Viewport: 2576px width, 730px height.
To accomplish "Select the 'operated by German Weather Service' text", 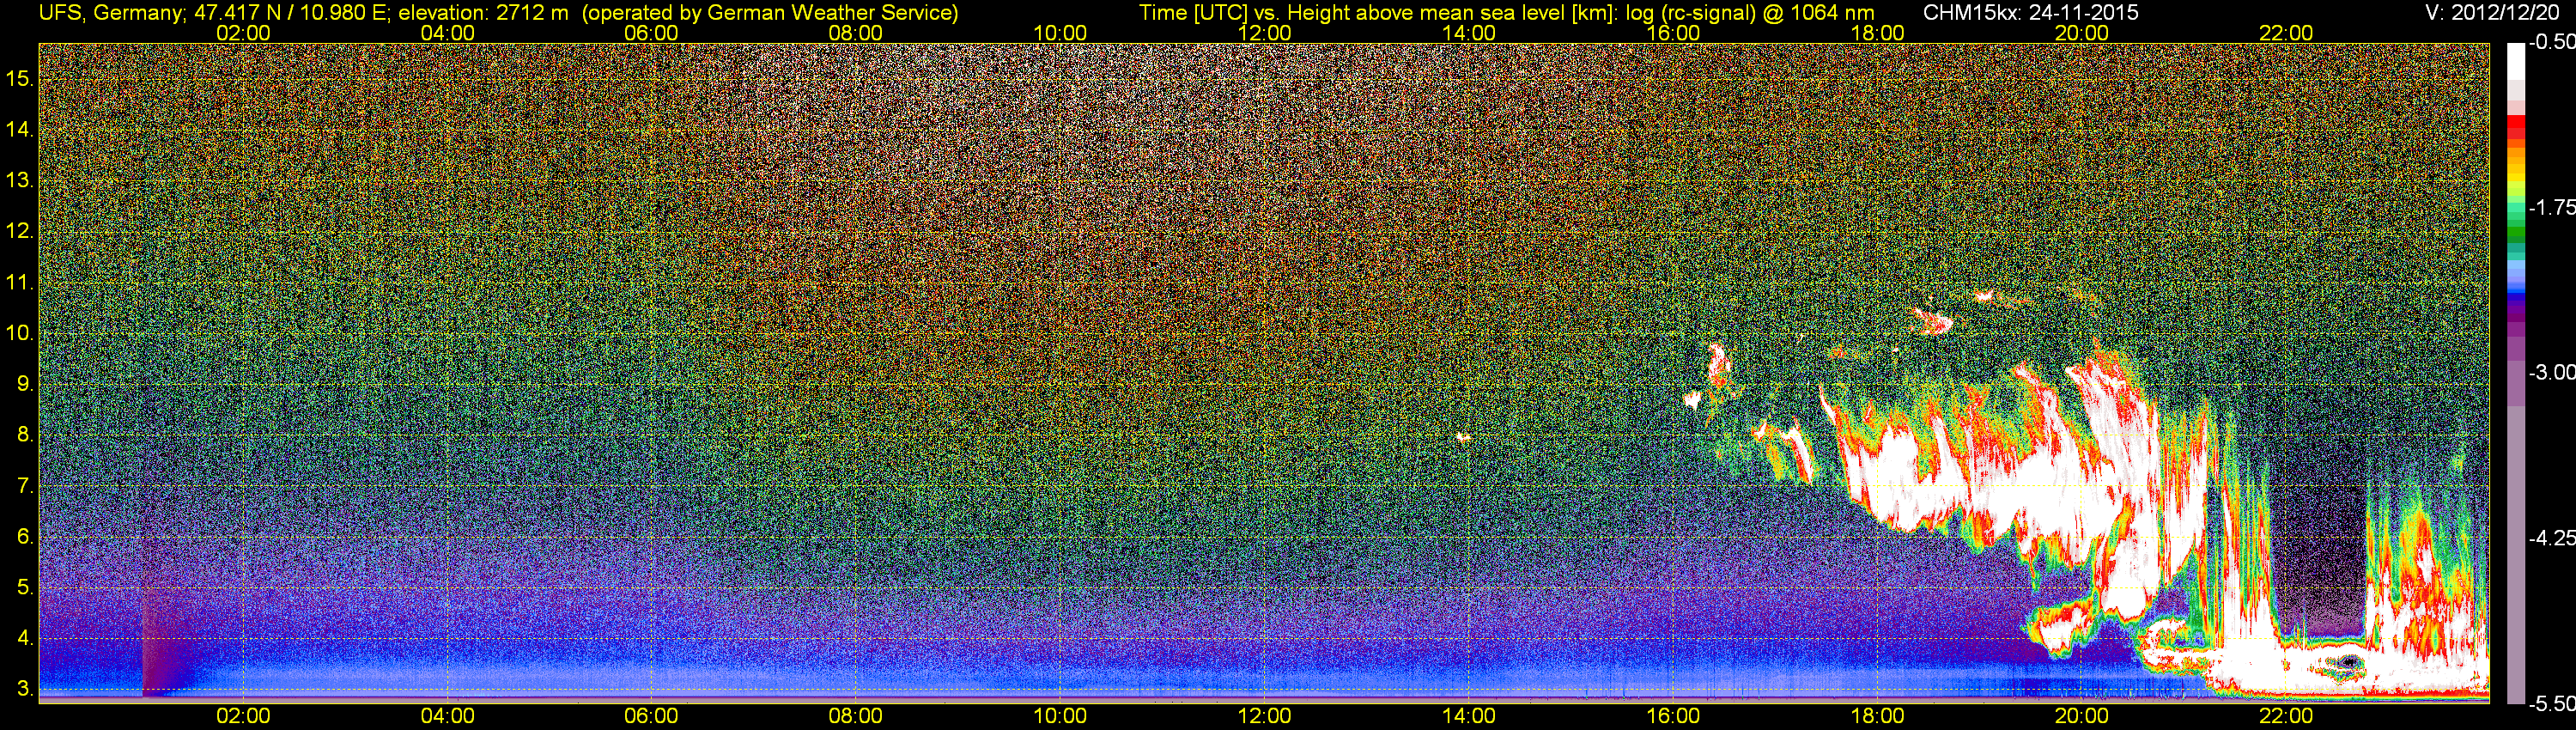I will 771,13.
